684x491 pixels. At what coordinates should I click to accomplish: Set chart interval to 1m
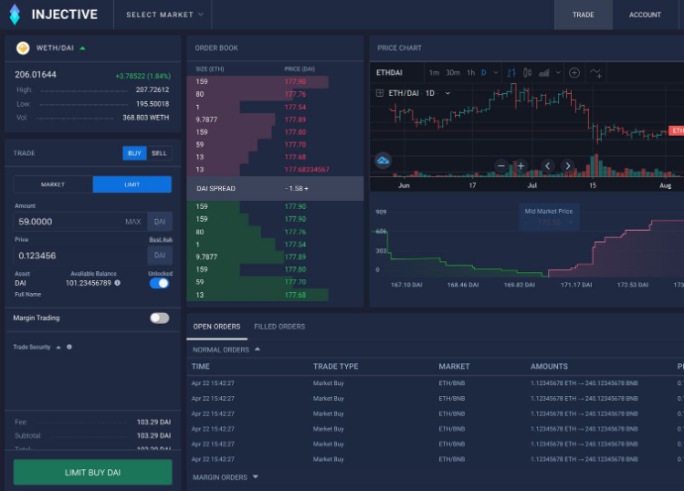point(434,73)
